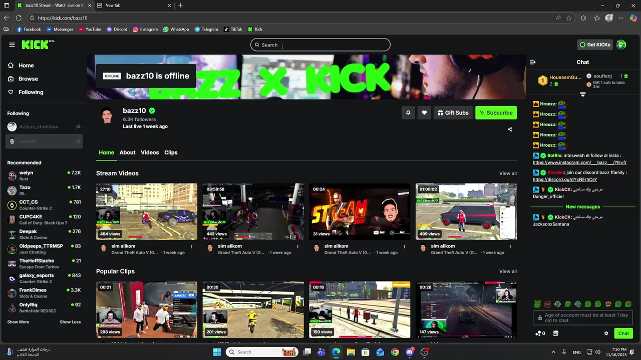
Task: Open a new browser tab with plus
Action: [x=180, y=5]
